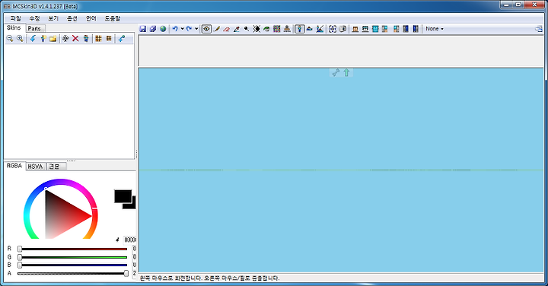Create a new folder in Skins
548x286 pixels.
click(53, 39)
